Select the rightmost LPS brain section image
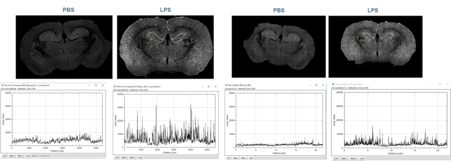Image resolution: width=451 pixels, height=161 pixels. click(x=375, y=46)
